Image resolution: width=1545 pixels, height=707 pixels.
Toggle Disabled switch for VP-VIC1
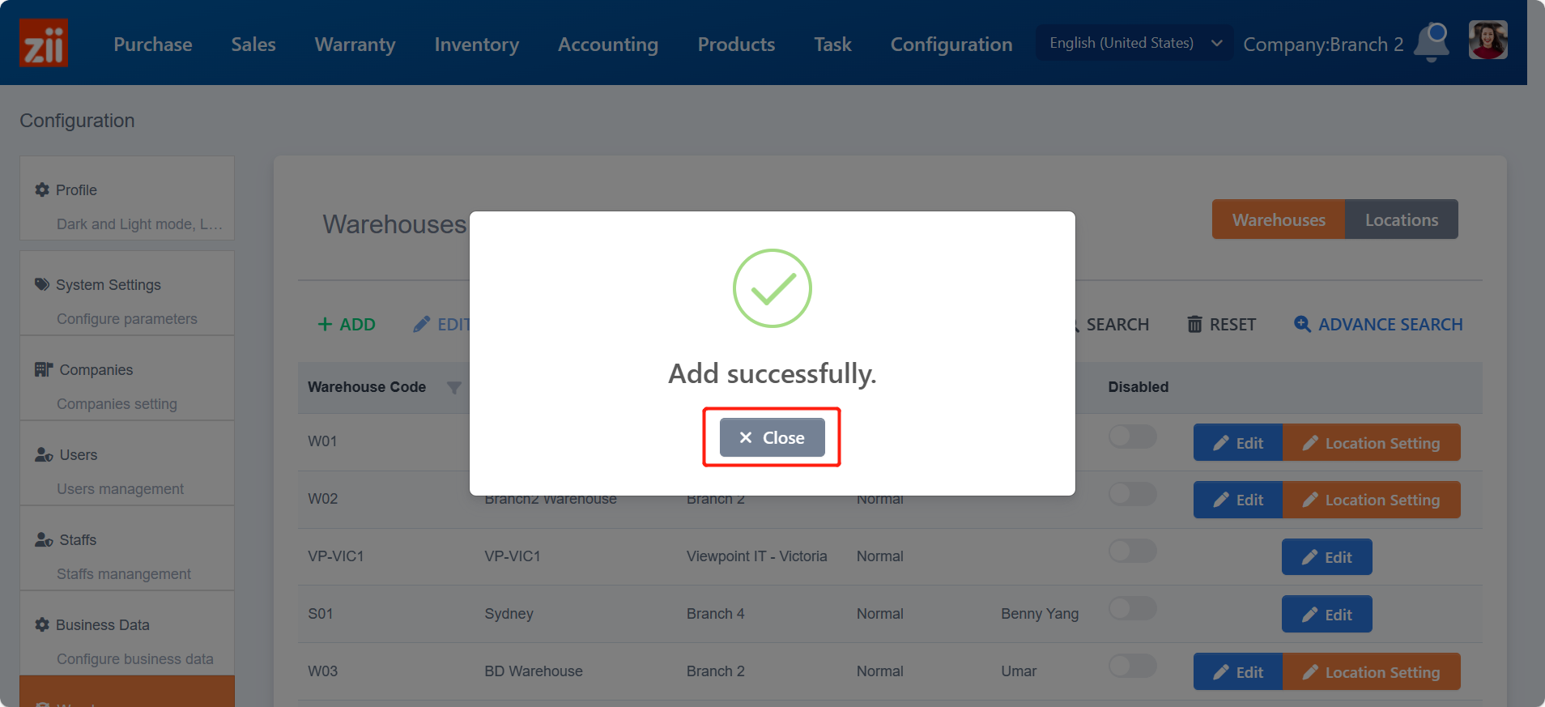click(x=1132, y=551)
